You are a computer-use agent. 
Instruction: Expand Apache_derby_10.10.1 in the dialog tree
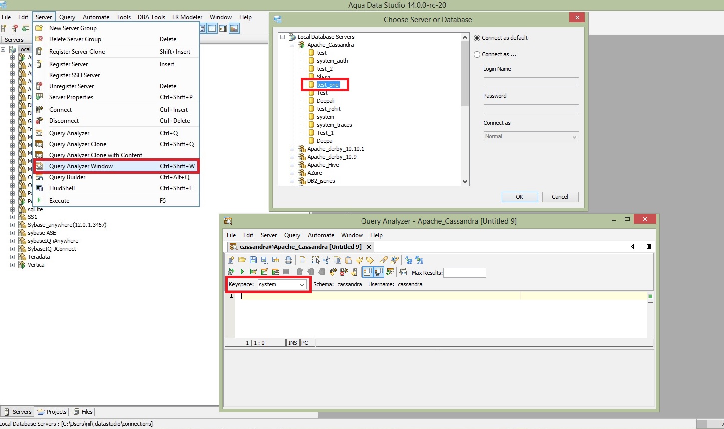(293, 149)
